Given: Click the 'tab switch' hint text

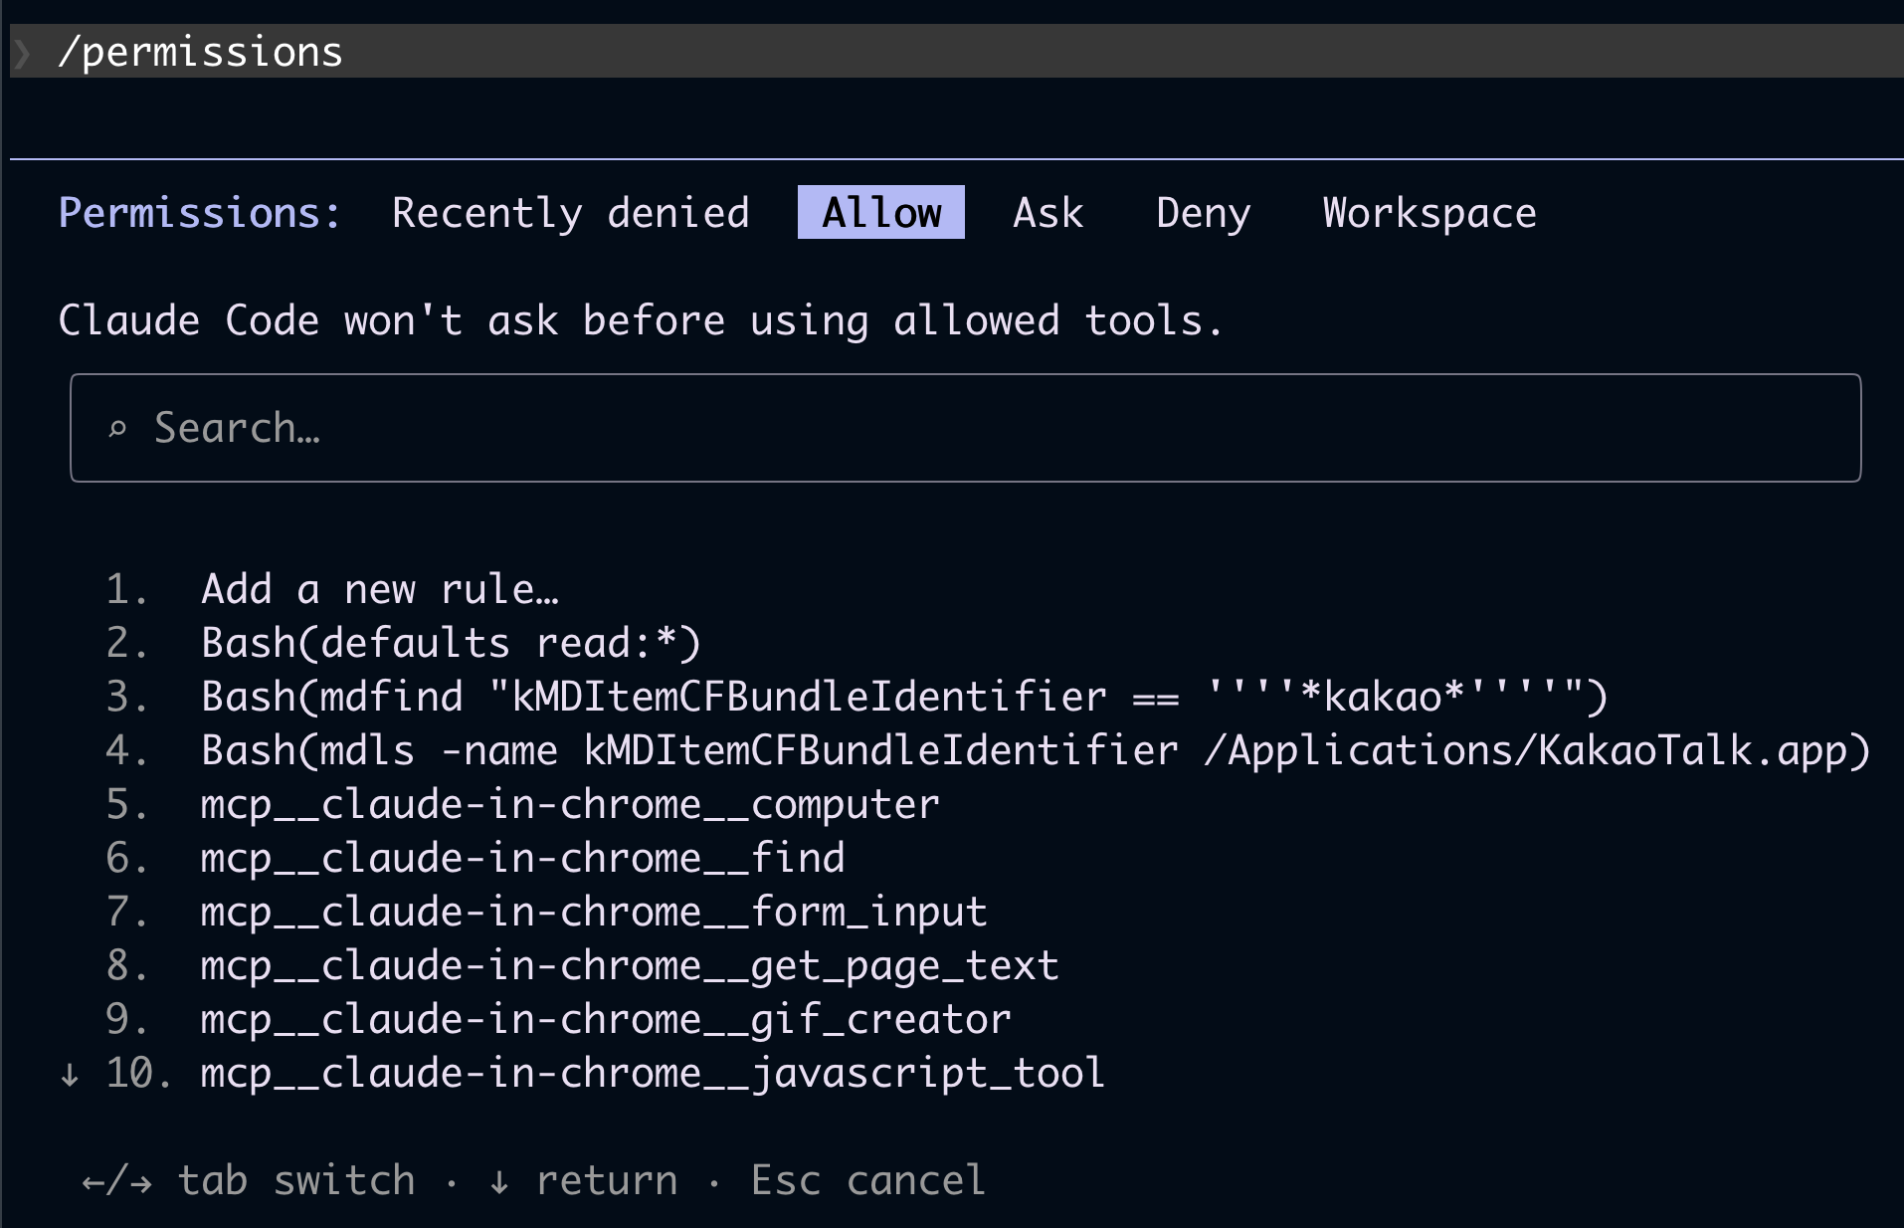Looking at the screenshot, I should tap(296, 1180).
